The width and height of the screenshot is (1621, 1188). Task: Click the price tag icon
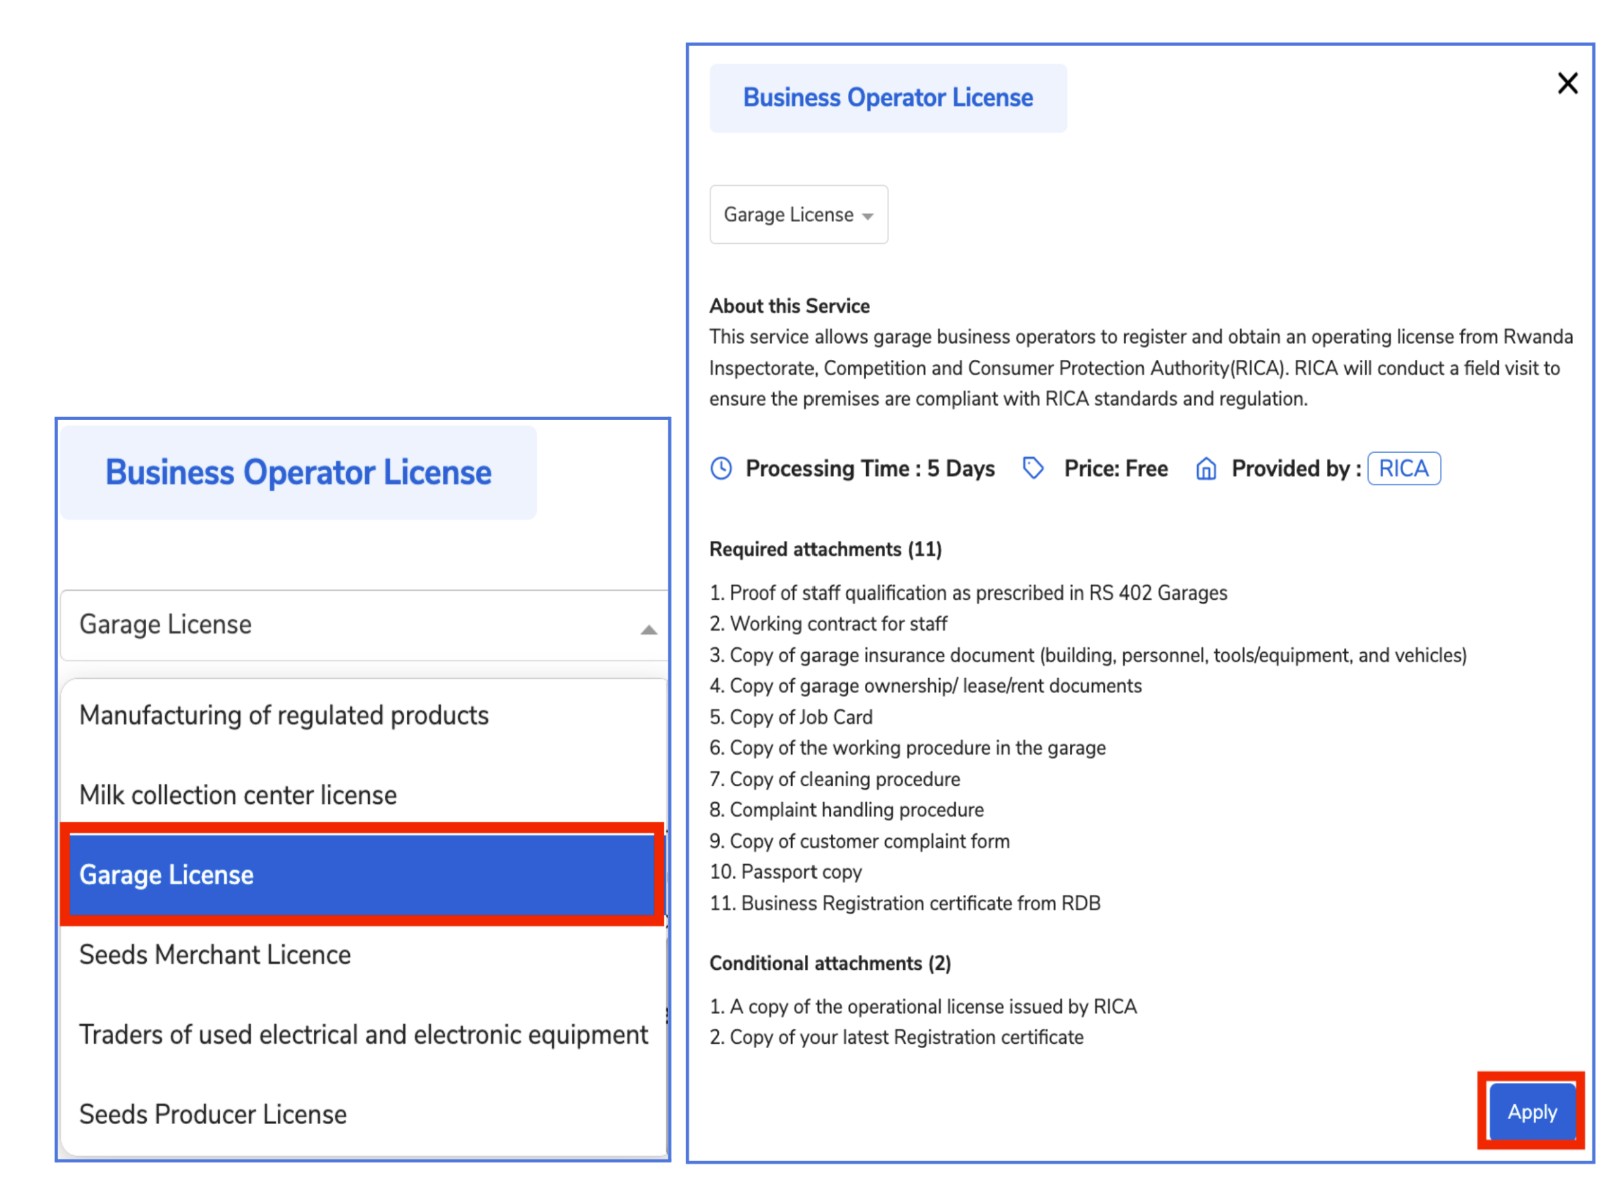tap(1033, 469)
